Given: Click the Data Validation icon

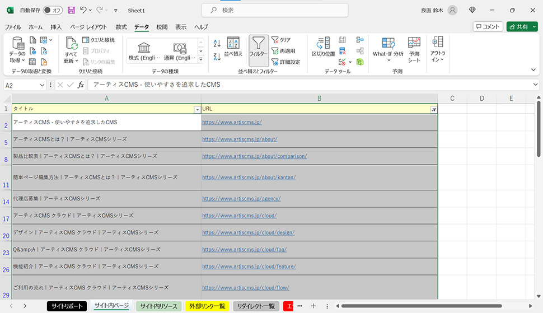Looking at the screenshot, I should (342, 62).
